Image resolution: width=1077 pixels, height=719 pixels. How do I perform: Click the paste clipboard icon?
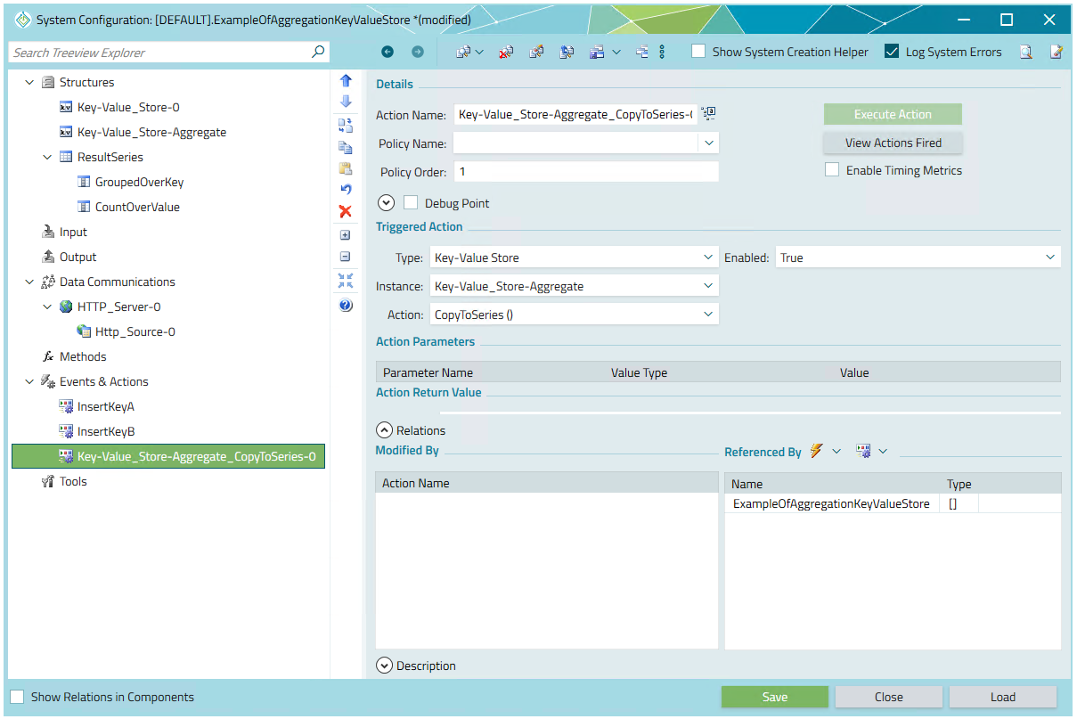pos(346,168)
